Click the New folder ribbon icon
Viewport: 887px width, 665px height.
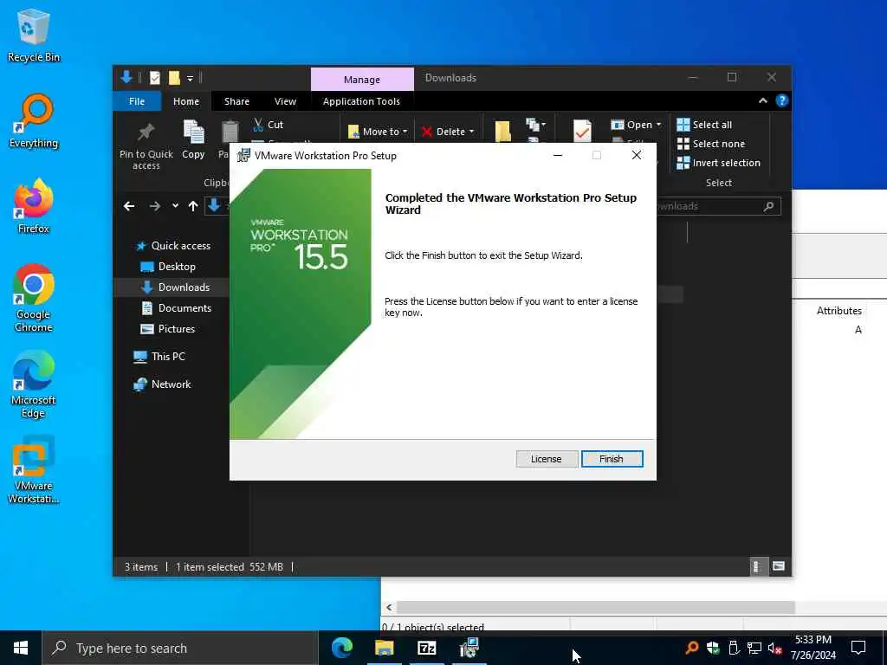coord(503,131)
